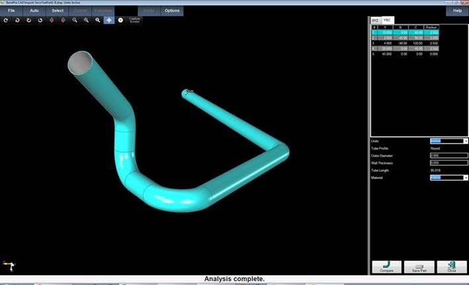Image resolution: width=469 pixels, height=285 pixels.
Task: Open the Options menu
Action: click(172, 11)
